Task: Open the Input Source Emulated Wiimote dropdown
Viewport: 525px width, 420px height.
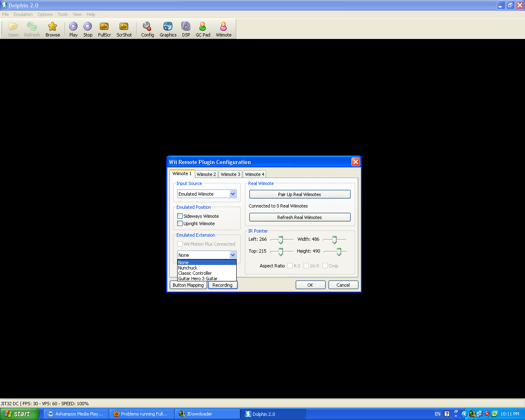Action: [207, 194]
